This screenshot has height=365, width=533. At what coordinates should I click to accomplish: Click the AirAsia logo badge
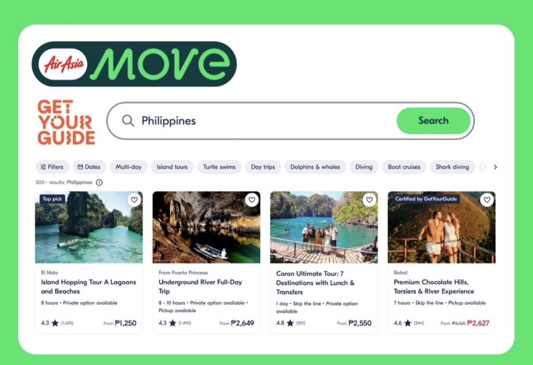point(63,64)
